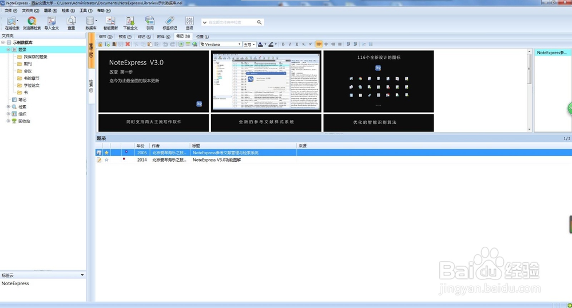Expand the 回收站 tree node
Image resolution: width=572 pixels, height=308 pixels.
(x=8, y=121)
